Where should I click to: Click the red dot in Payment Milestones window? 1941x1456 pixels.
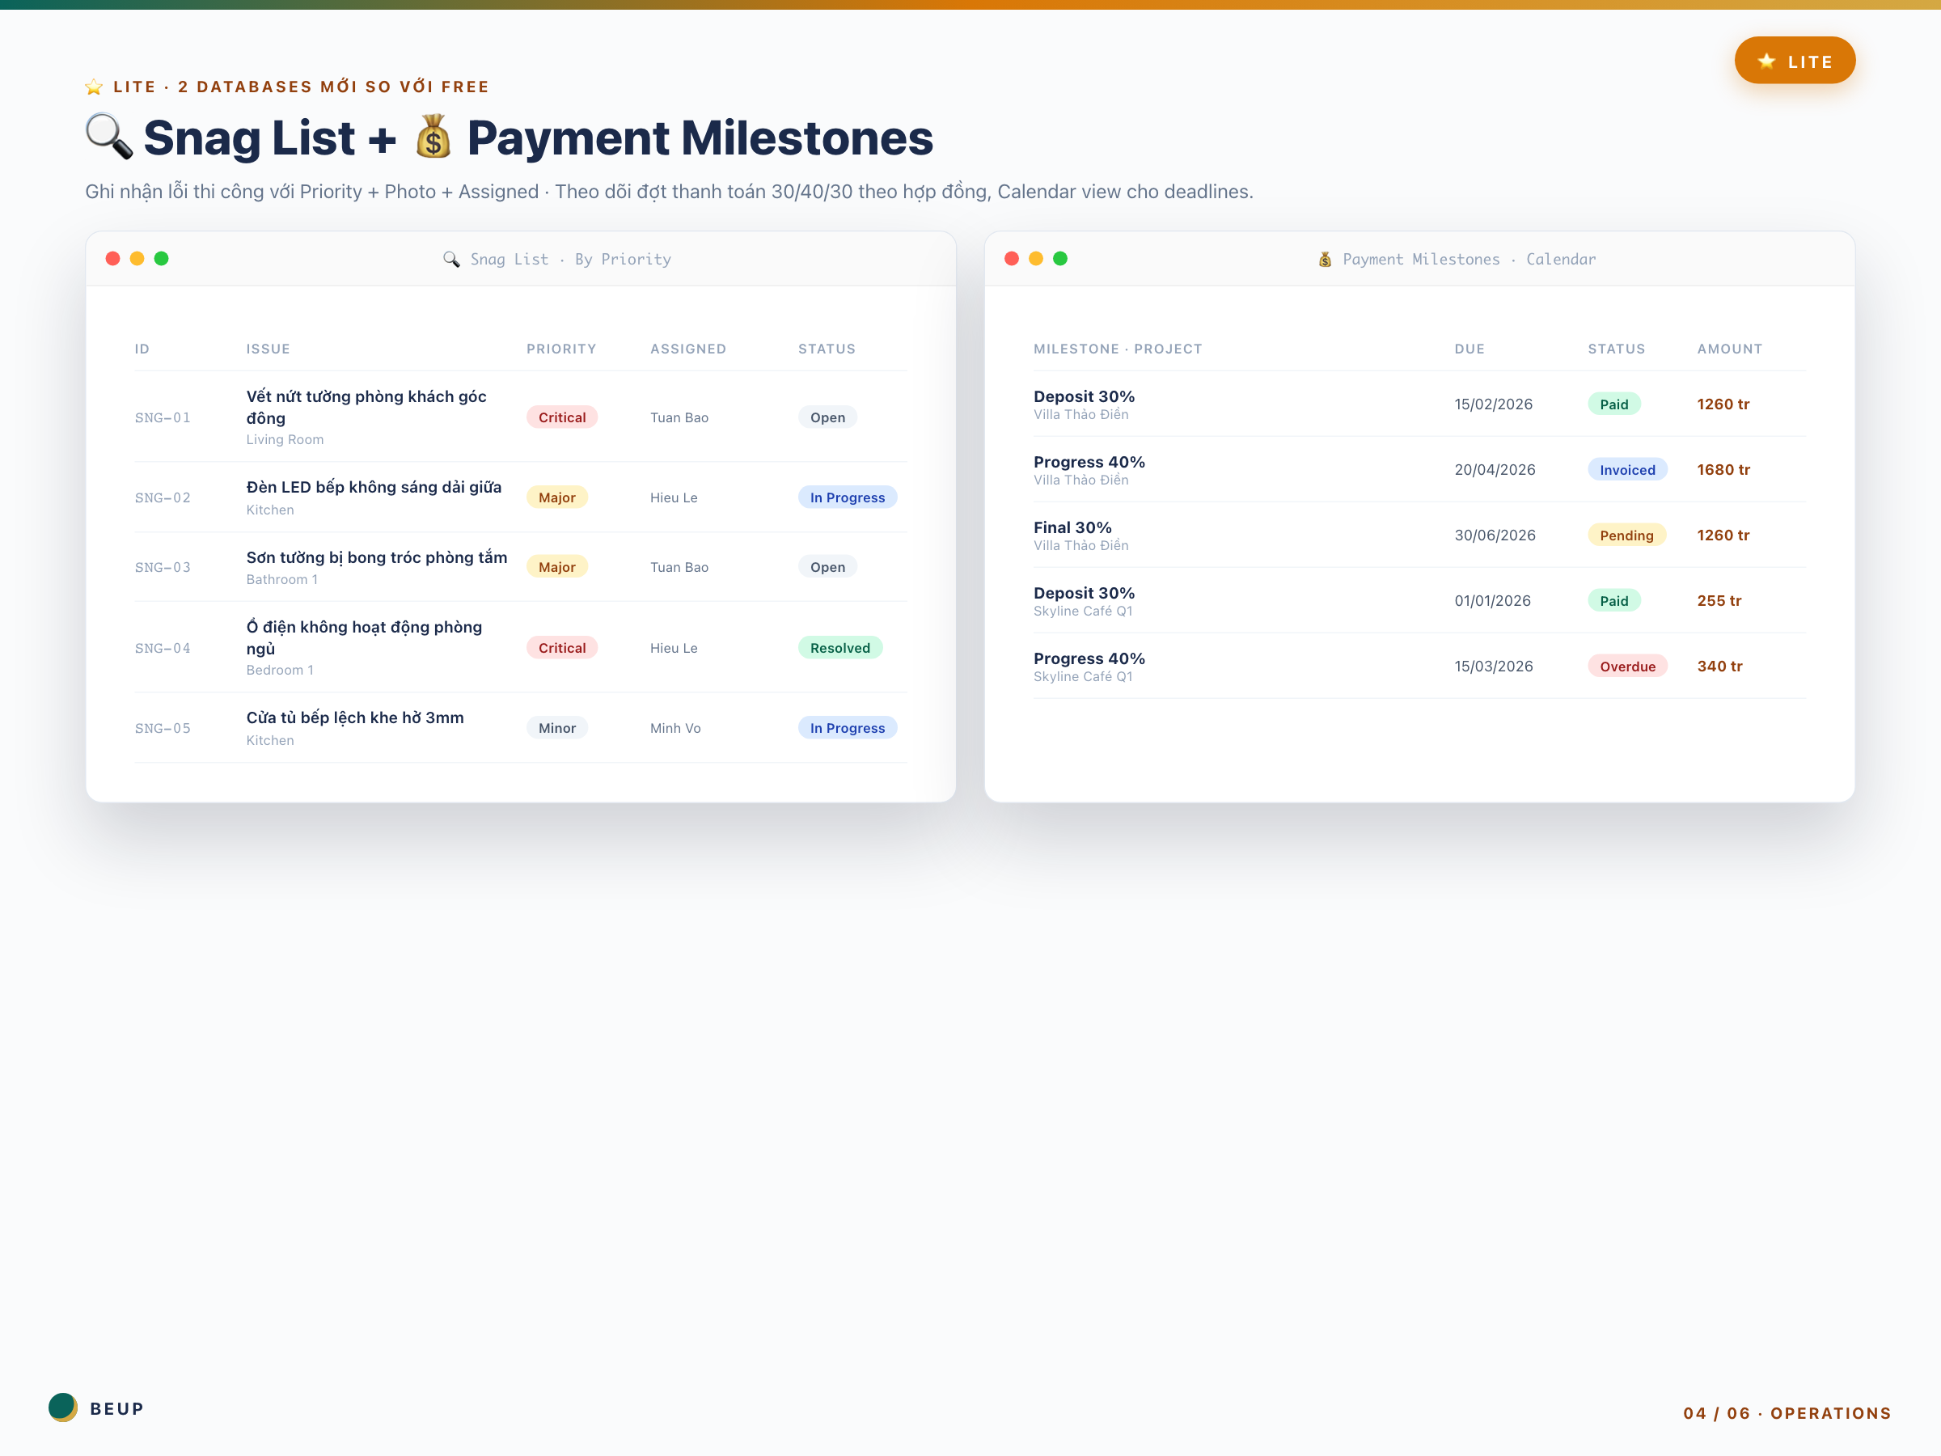pyautogui.click(x=1012, y=259)
